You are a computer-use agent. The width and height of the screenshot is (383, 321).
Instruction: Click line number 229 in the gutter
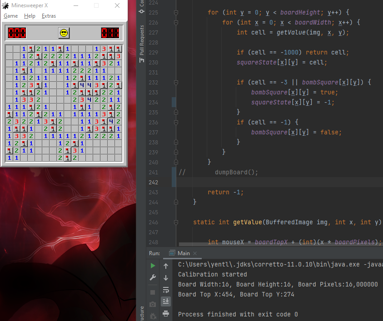click(x=154, y=53)
